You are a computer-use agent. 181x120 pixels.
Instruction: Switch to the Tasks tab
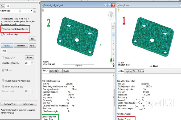pyautogui.click(x=3, y=6)
